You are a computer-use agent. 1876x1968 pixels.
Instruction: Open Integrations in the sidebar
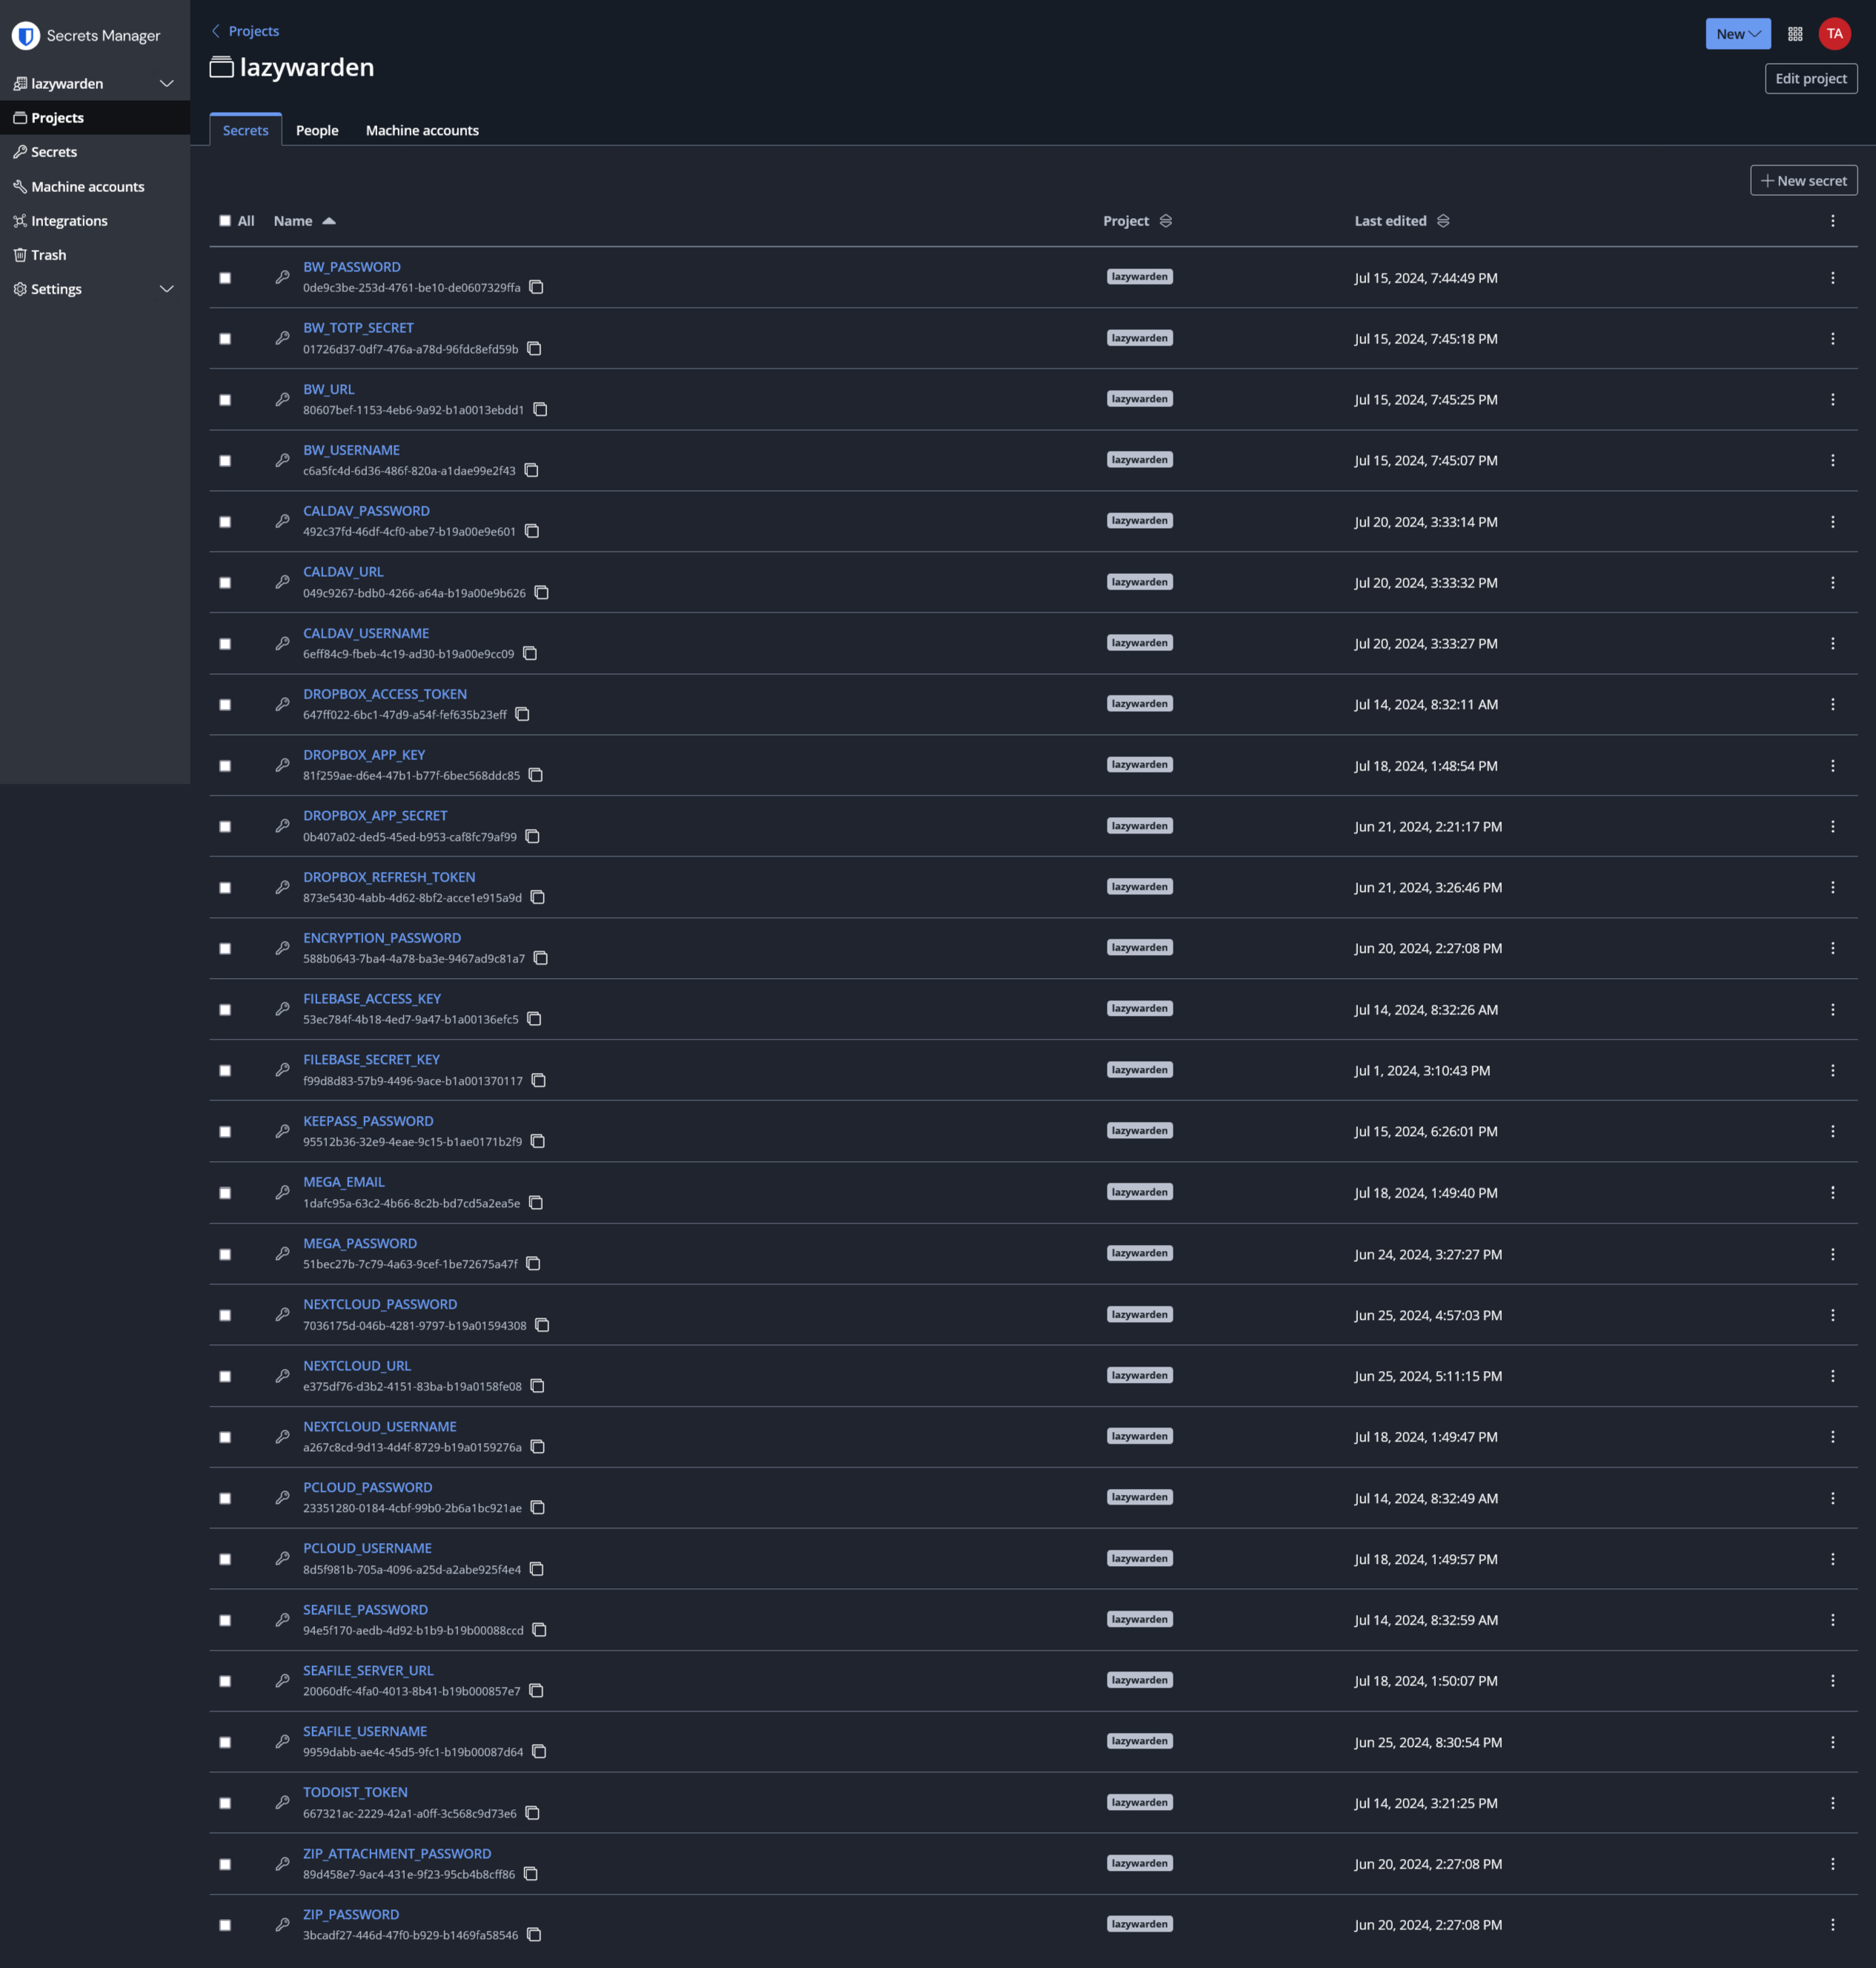click(69, 221)
